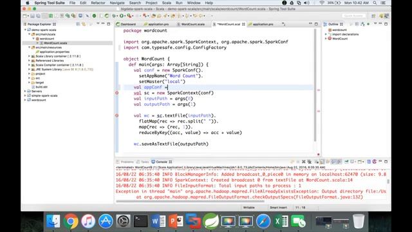Screen dimensions: 412x232
Task: Click the Debug bug toolbar icon
Action: pyautogui.click(x=114, y=16)
